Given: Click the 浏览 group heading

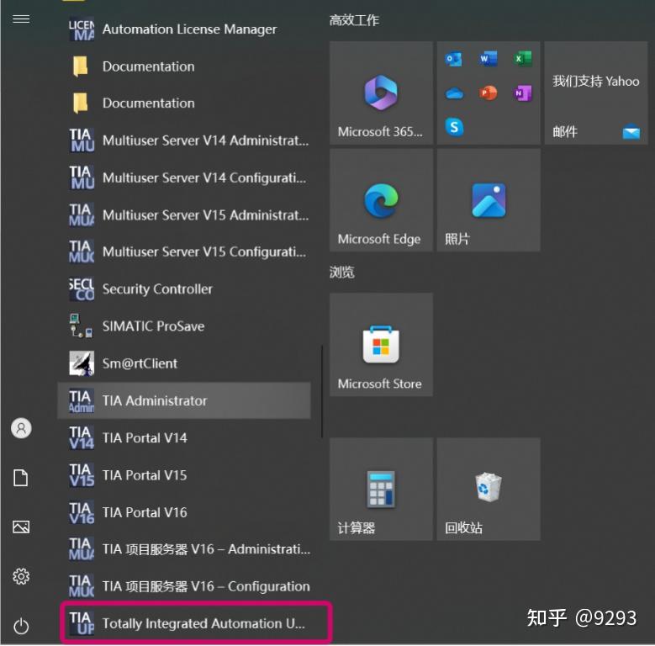Looking at the screenshot, I should (341, 272).
